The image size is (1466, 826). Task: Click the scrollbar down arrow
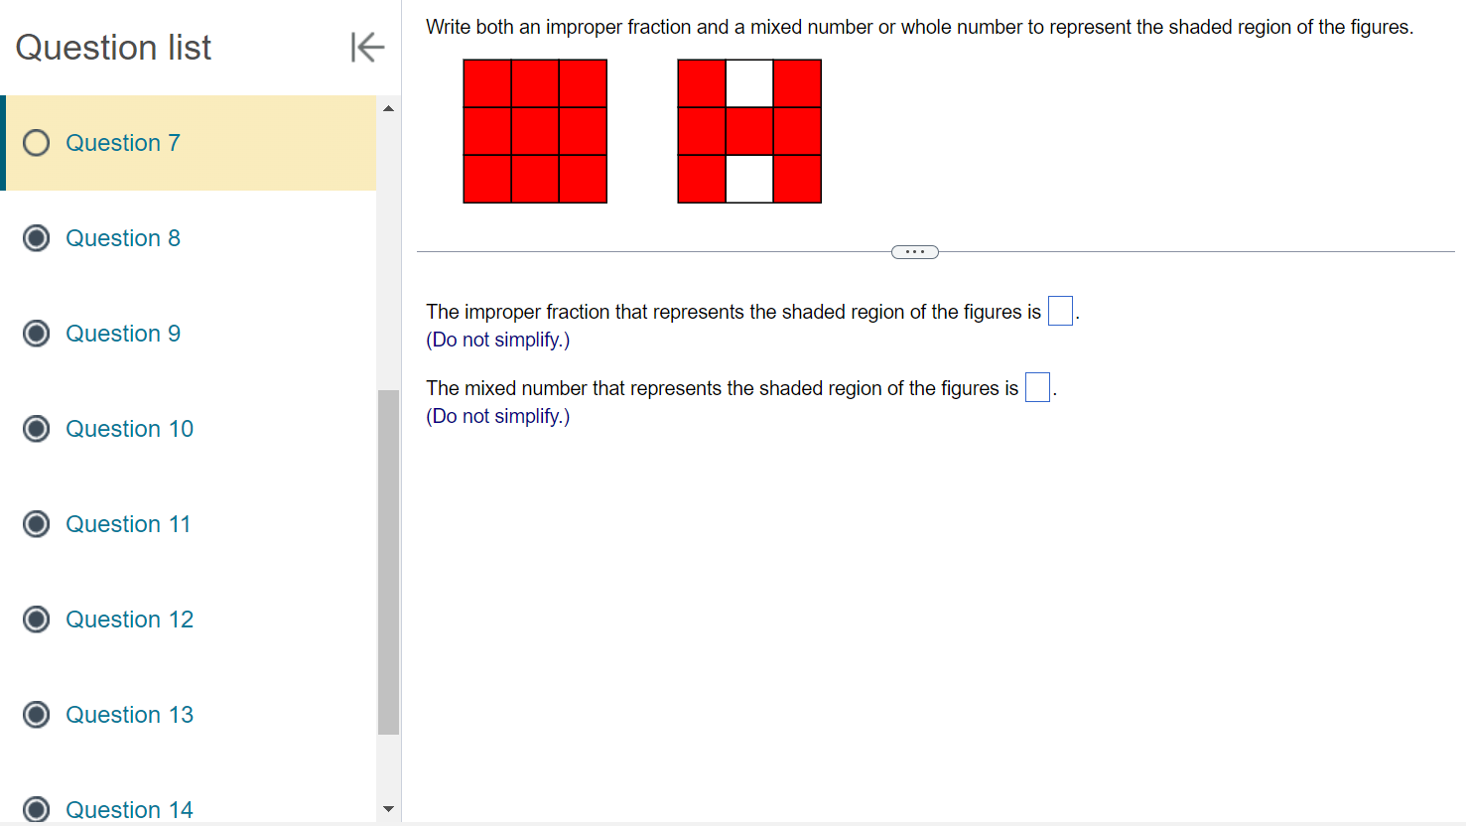click(x=388, y=808)
